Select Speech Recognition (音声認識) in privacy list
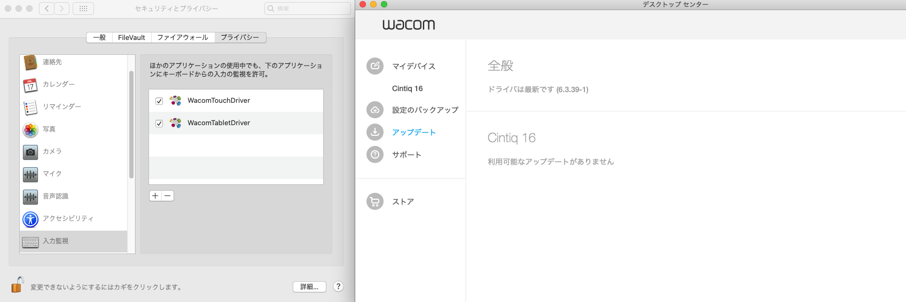Viewport: 906px width, 302px height. click(x=74, y=196)
